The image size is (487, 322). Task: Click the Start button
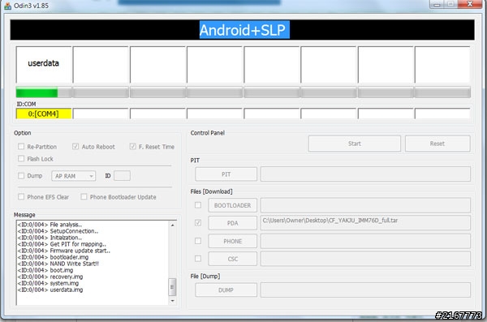355,144
